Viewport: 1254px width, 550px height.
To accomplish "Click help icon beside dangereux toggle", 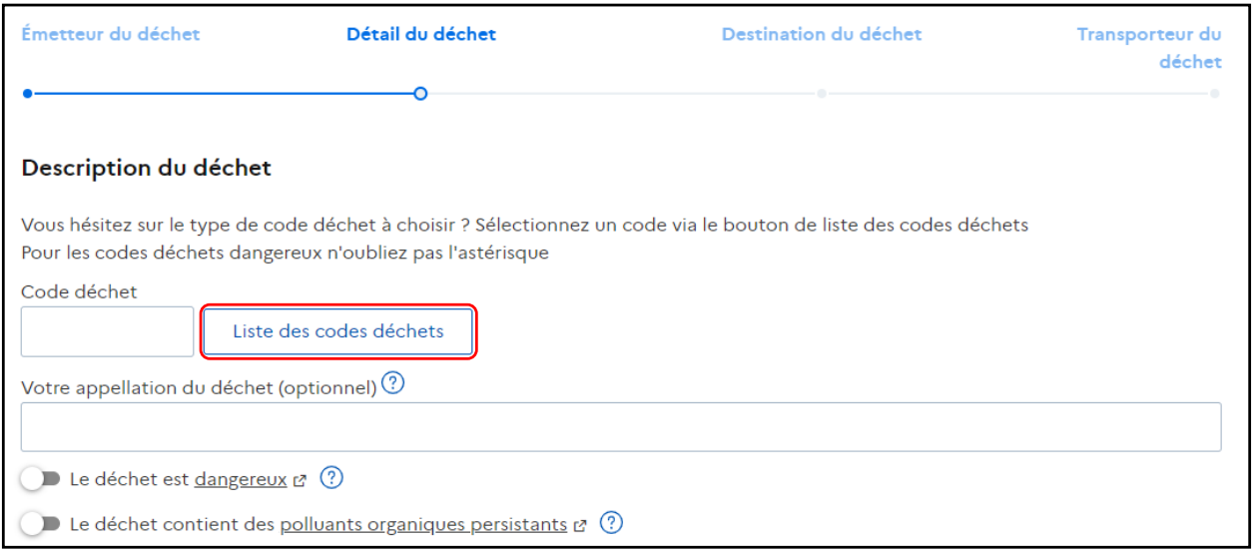I will 332,479.
